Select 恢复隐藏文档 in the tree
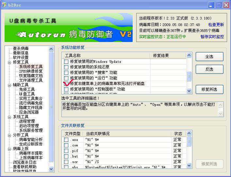Viewport: 231px width, 177px height. (31, 76)
